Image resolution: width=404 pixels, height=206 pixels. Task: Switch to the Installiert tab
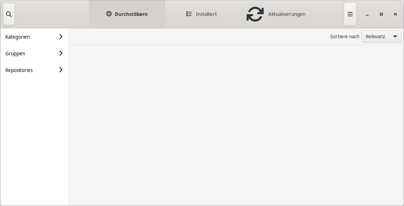pos(201,14)
